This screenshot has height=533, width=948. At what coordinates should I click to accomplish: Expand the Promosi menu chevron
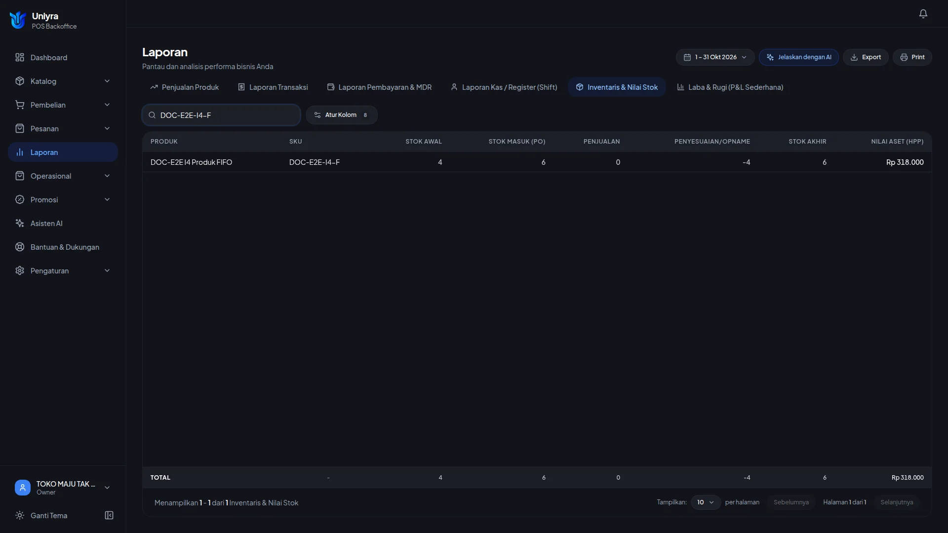(x=107, y=199)
